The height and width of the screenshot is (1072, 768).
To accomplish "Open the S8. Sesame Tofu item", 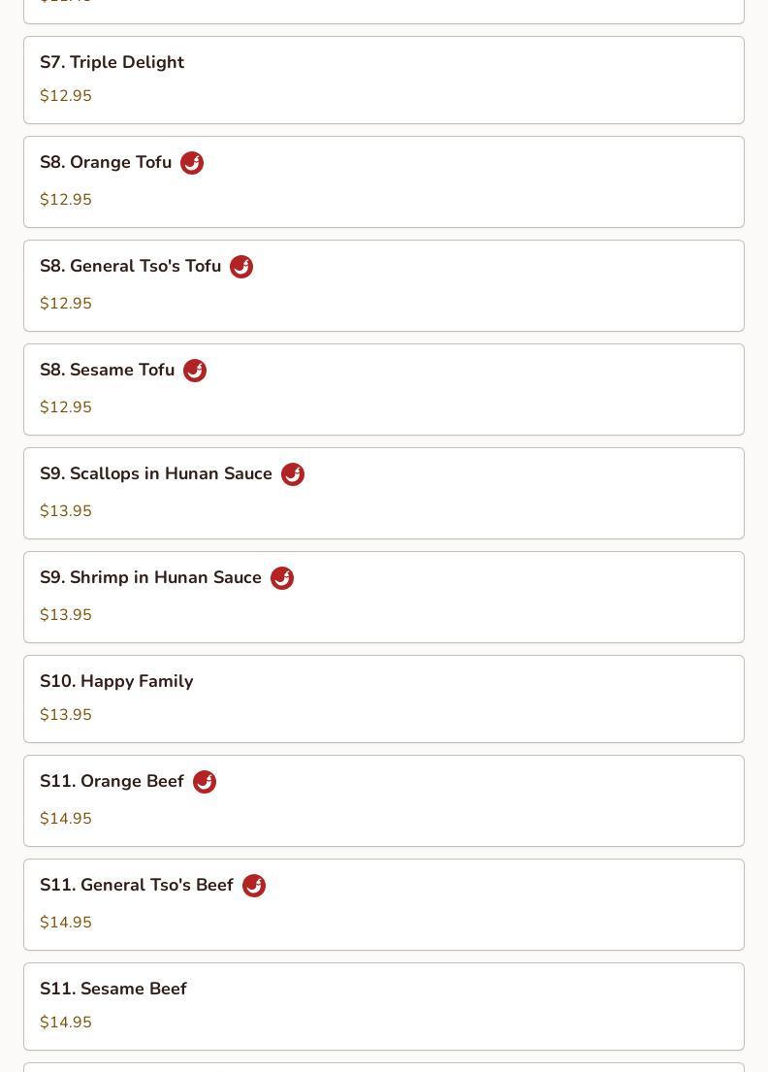I will tap(384, 390).
